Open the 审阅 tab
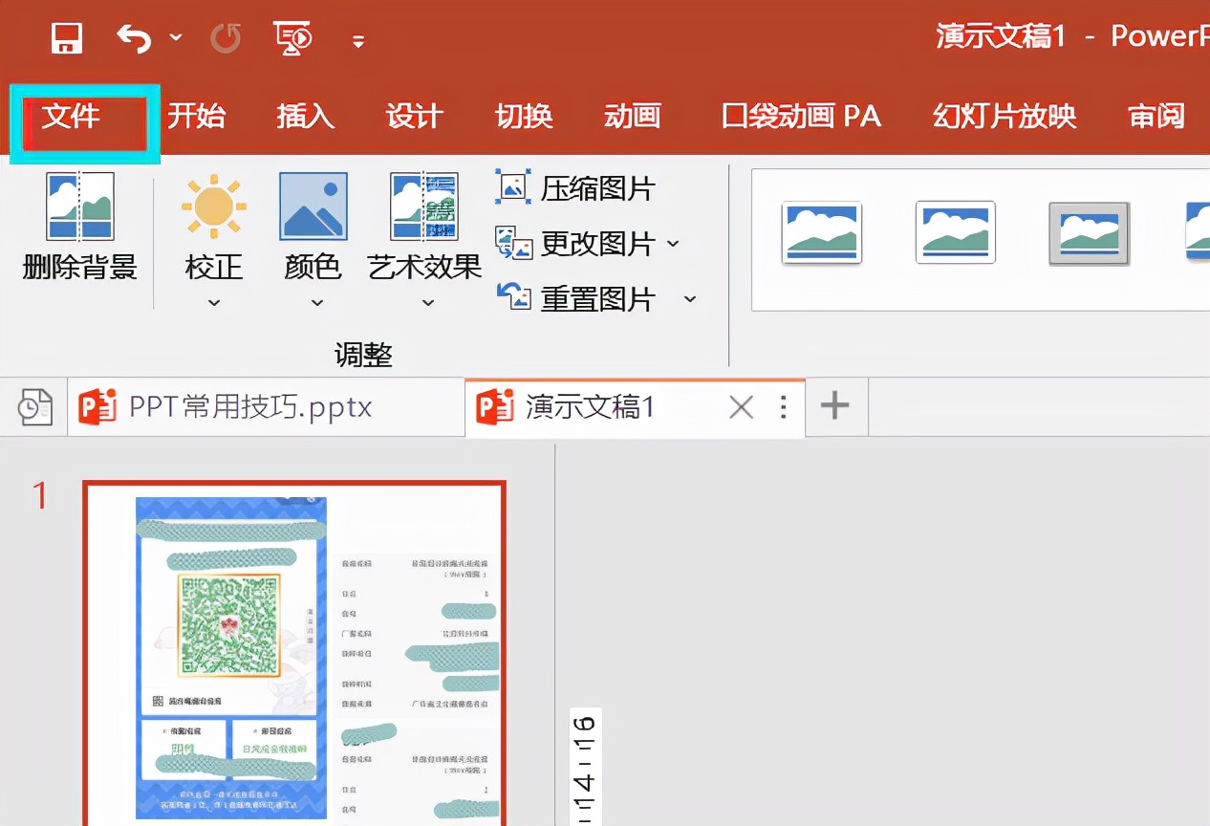The width and height of the screenshot is (1210, 826). coord(1156,116)
